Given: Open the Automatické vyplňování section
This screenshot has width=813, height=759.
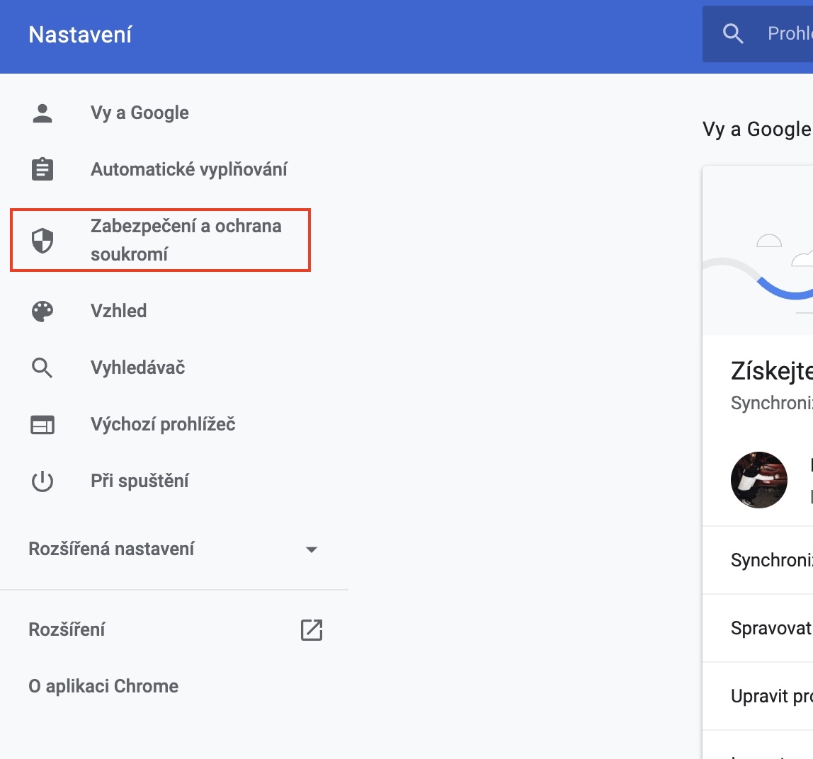Looking at the screenshot, I should click(188, 170).
